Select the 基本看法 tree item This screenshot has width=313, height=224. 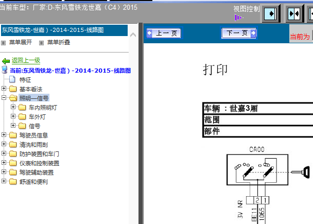(31, 89)
